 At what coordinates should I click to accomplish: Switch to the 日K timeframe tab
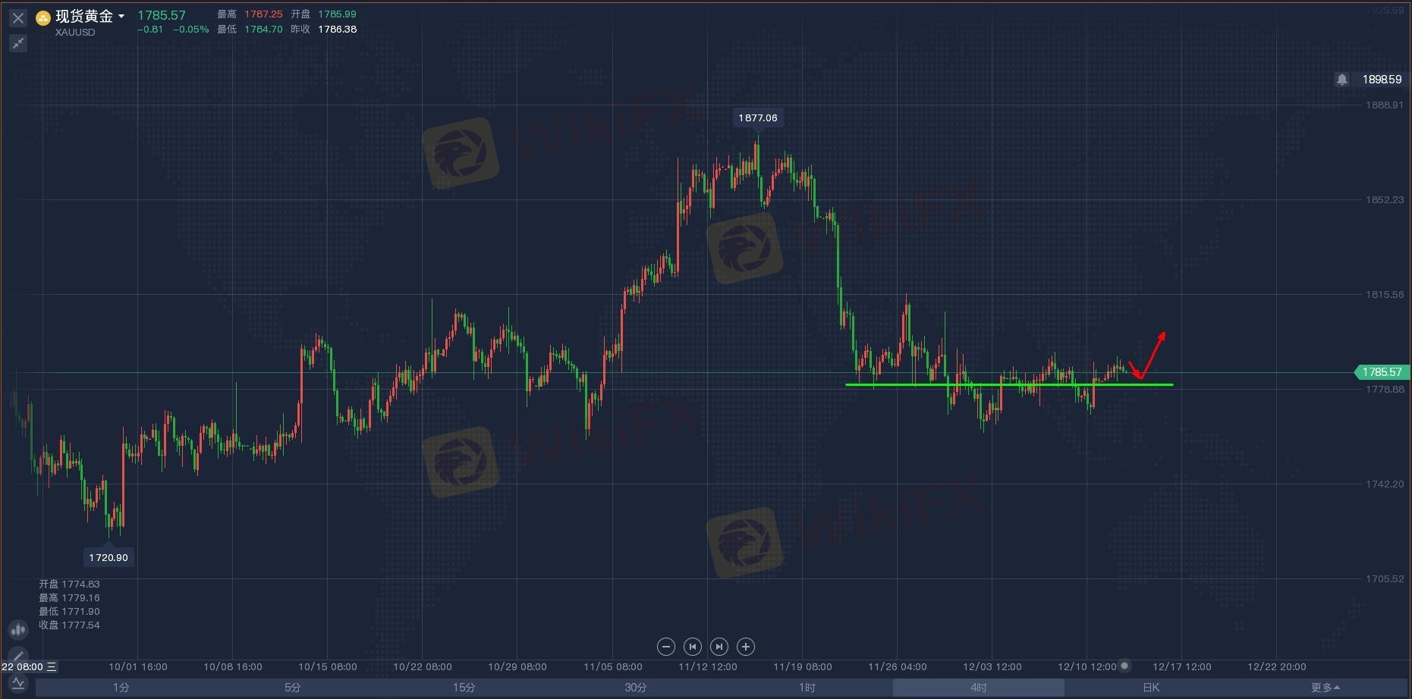pos(1150,688)
